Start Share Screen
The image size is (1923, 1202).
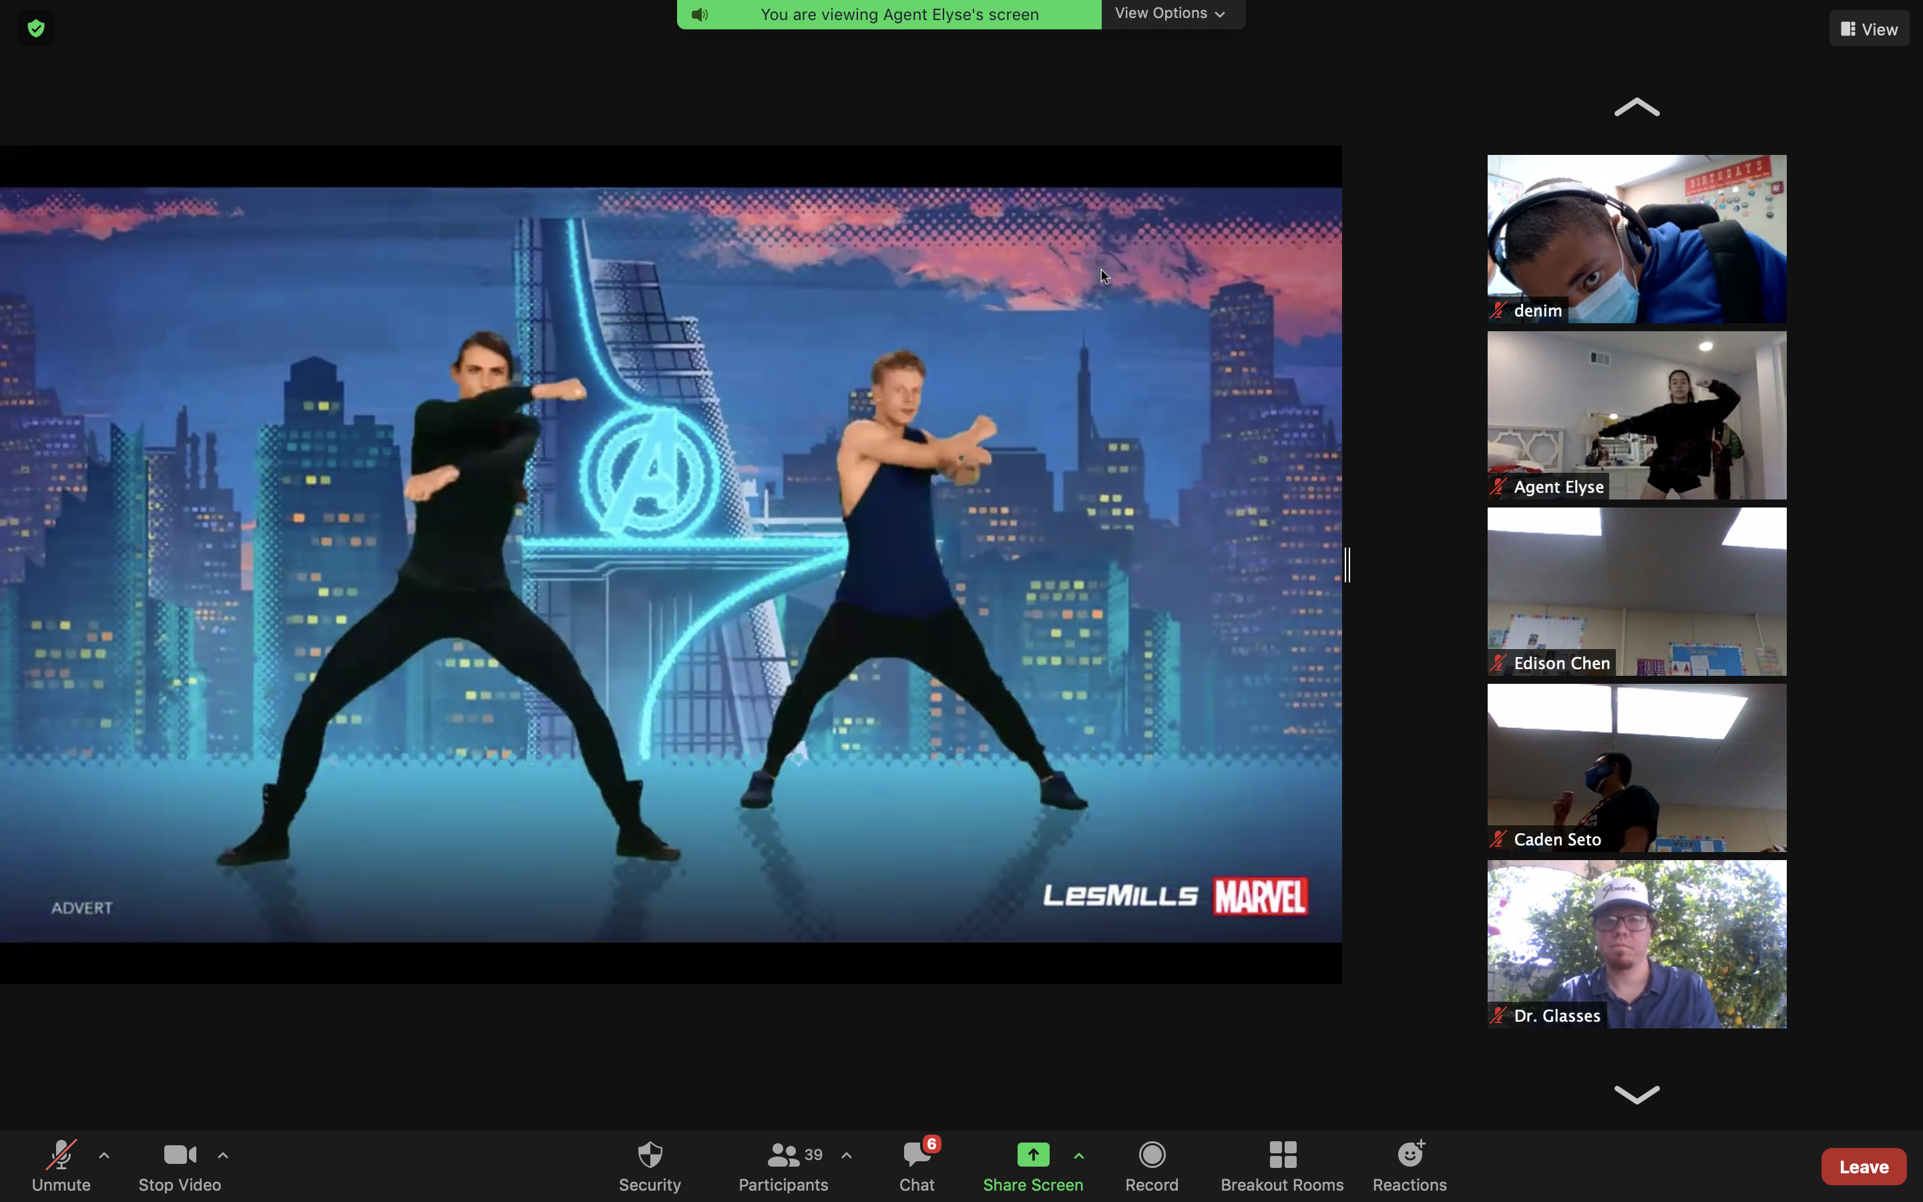tap(1032, 1166)
